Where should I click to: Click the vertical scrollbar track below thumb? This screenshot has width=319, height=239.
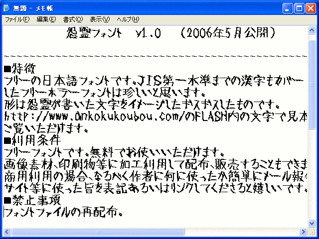pyautogui.click(x=312, y=174)
